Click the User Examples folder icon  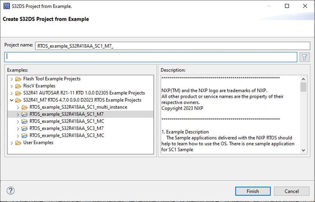pyautogui.click(x=18, y=143)
